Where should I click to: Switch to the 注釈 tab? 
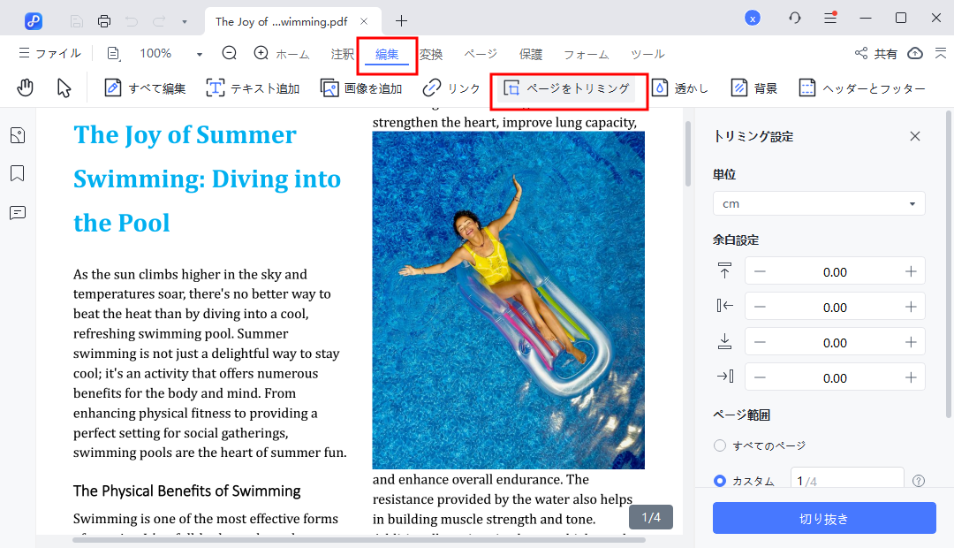[342, 54]
